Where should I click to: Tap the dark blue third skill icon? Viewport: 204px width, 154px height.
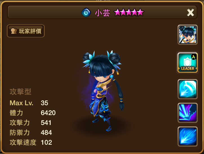[x=188, y=137]
